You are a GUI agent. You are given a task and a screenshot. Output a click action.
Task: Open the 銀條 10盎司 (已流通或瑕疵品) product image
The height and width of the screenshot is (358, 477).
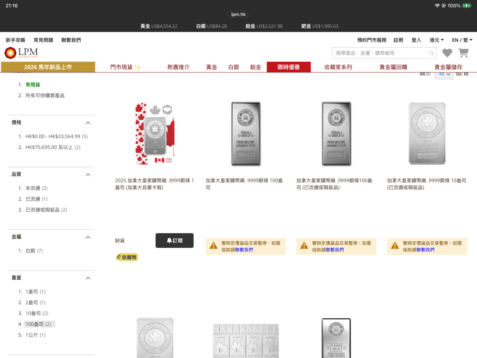pos(427,134)
